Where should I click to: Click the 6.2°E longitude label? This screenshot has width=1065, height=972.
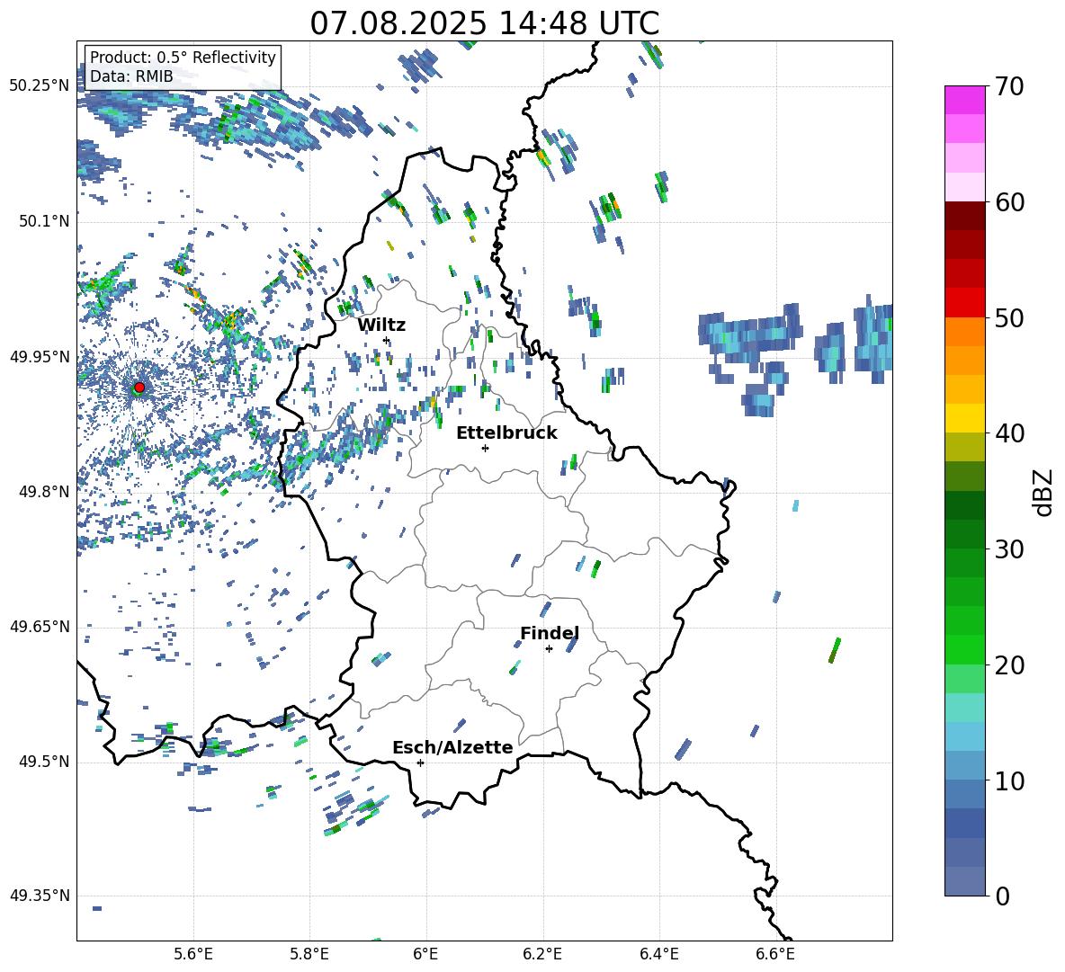coord(542,954)
